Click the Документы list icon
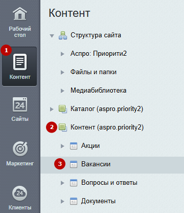 coord(74,201)
